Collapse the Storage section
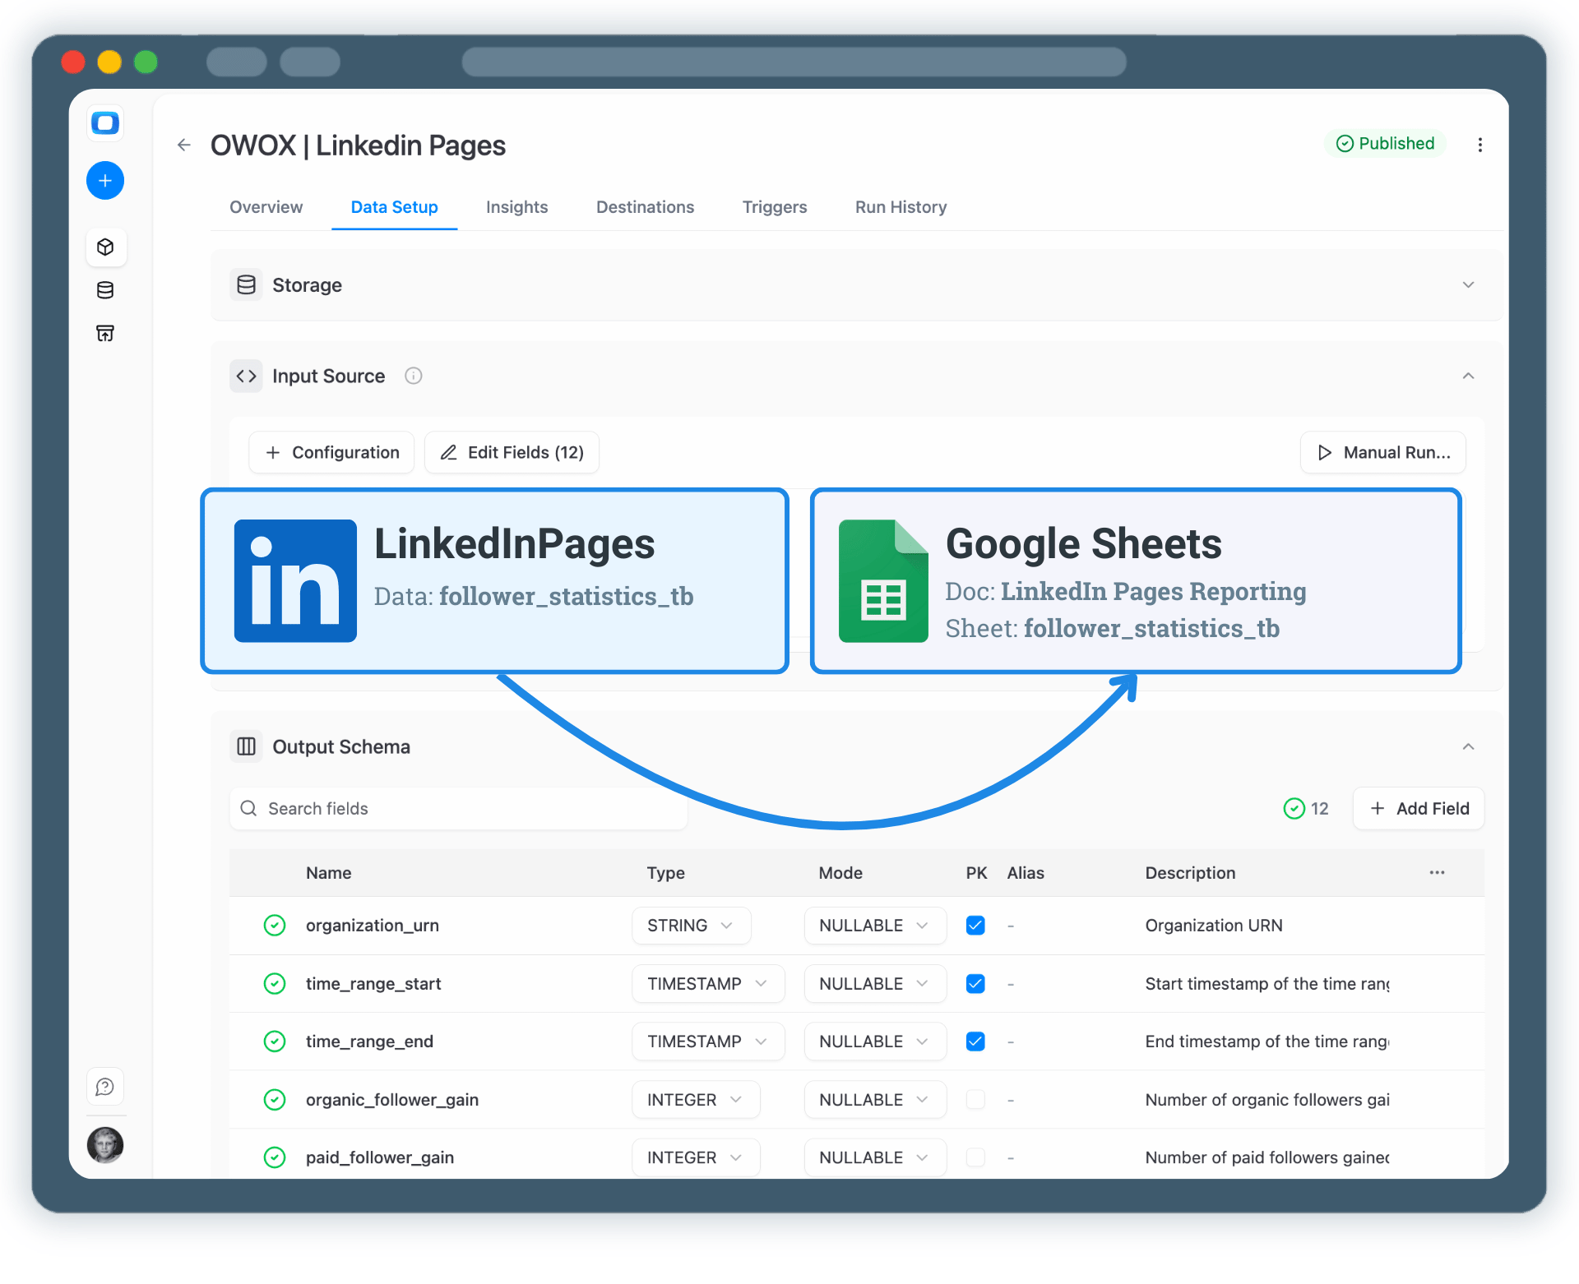The height and width of the screenshot is (1284, 1579). [x=1469, y=284]
